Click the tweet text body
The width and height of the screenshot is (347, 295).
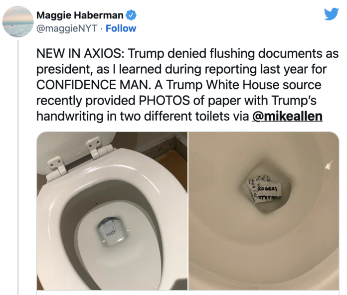(x=187, y=85)
